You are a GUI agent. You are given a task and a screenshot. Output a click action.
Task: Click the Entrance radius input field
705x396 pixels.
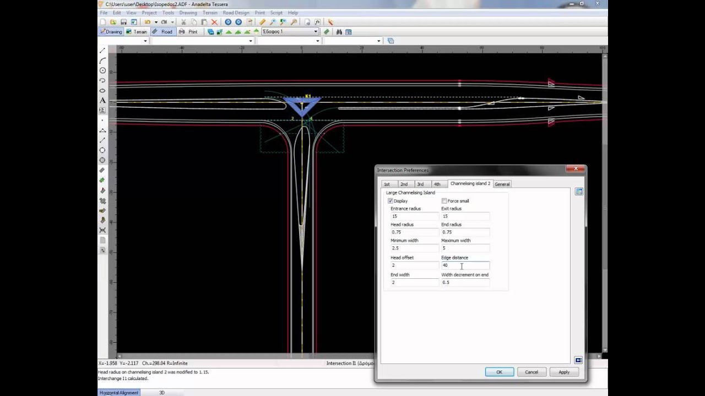(414, 216)
